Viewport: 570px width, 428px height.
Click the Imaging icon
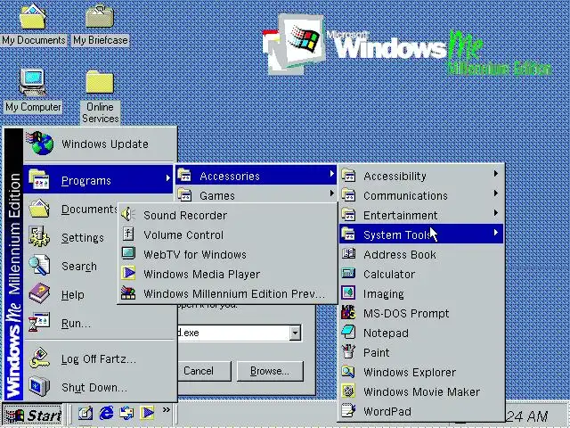[x=348, y=293]
